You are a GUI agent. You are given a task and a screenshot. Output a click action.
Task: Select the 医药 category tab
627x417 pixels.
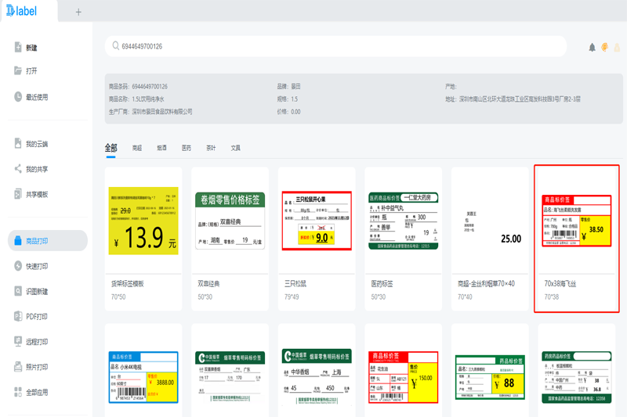click(x=186, y=148)
